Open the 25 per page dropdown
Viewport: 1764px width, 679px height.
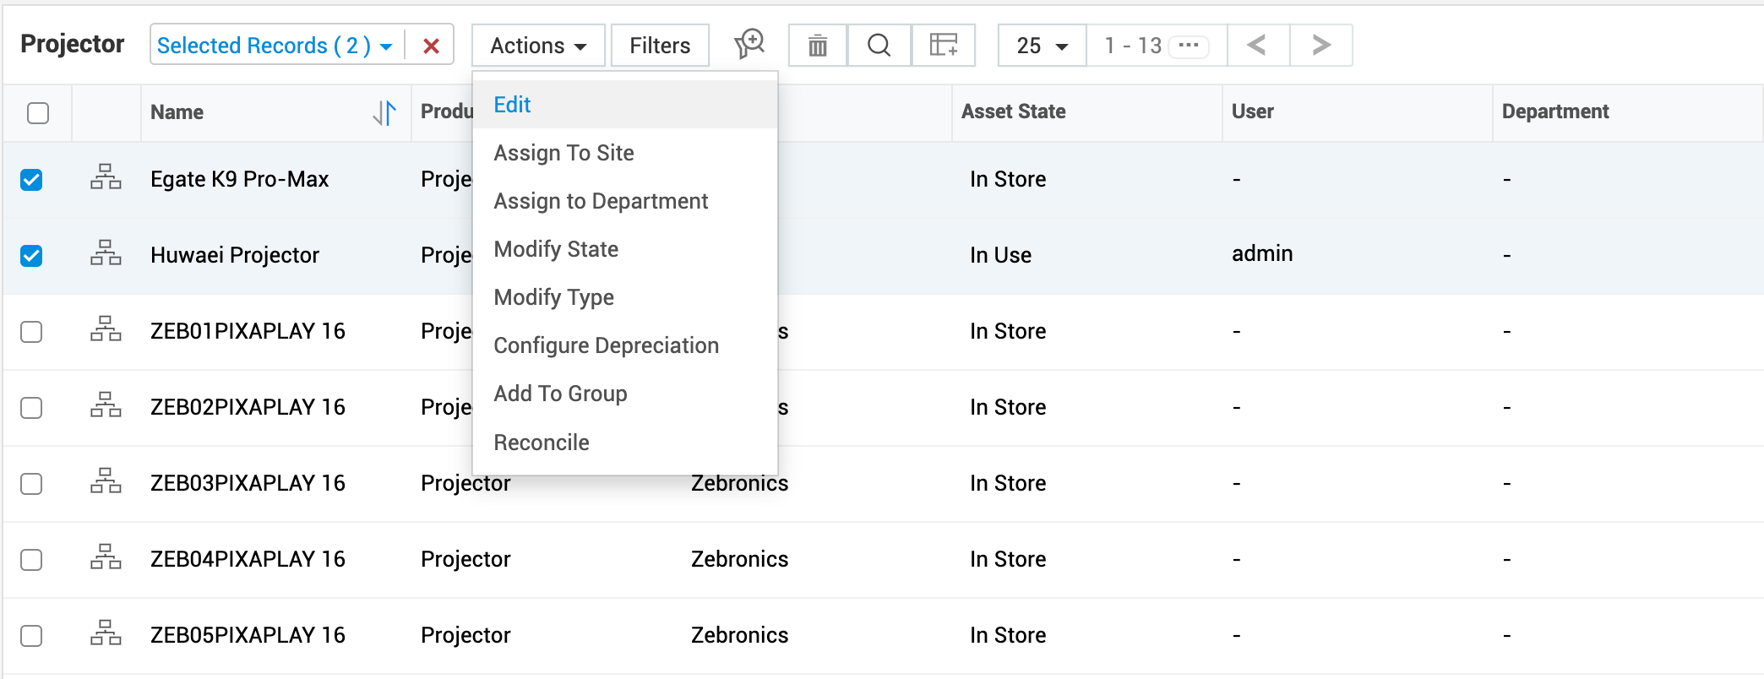[1042, 46]
